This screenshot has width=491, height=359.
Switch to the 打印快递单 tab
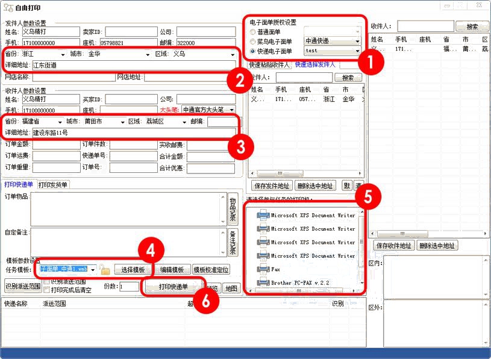pyautogui.click(x=19, y=184)
